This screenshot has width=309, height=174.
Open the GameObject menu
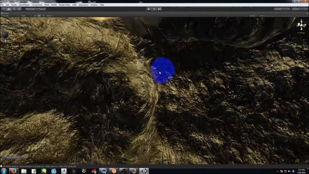pos(24,5)
